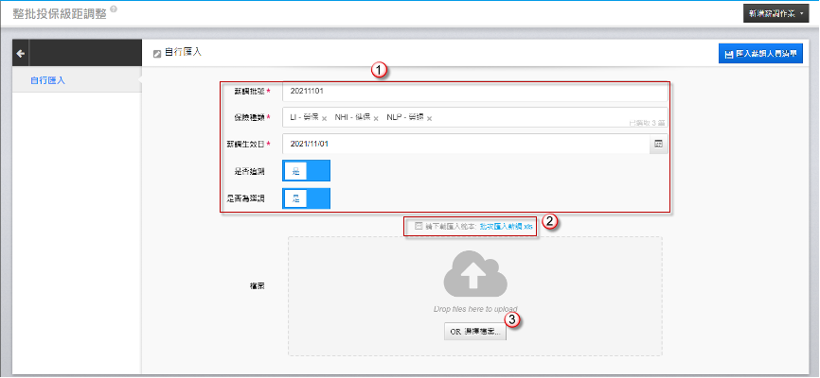Open the calendar picker for 薪調生效日
This screenshot has height=378, width=820.
660,144
